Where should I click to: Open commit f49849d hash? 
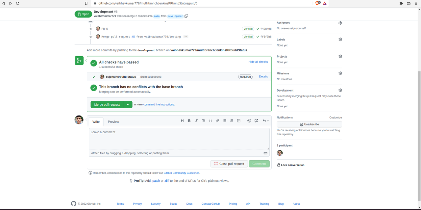[x=266, y=29]
